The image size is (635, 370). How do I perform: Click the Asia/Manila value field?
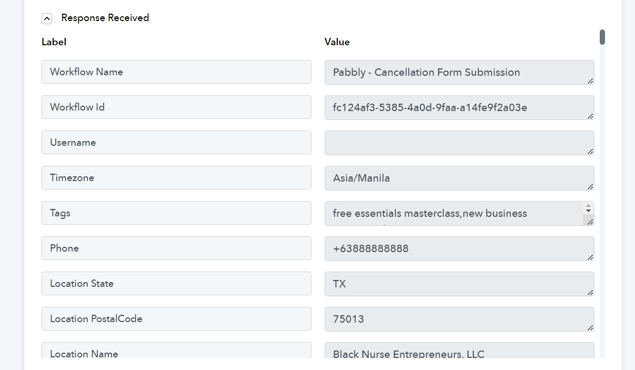(x=459, y=178)
